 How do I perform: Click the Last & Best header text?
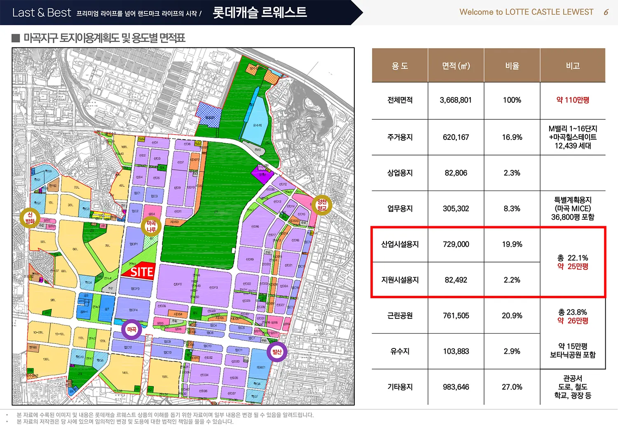coord(42,13)
